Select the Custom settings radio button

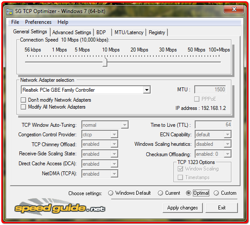(216, 193)
